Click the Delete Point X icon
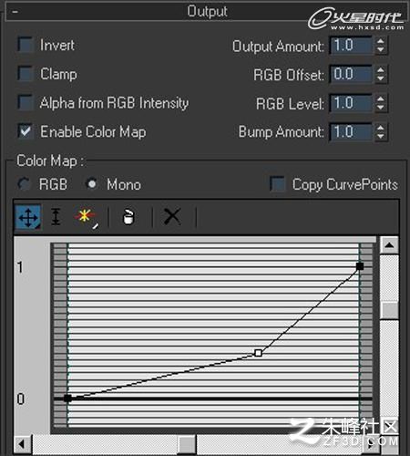This screenshot has height=456, width=410. 172,216
